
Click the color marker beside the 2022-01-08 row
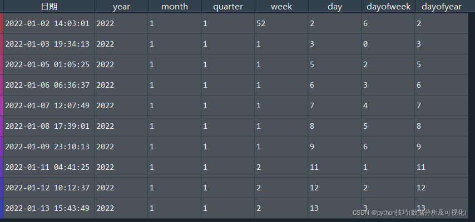click(2, 126)
